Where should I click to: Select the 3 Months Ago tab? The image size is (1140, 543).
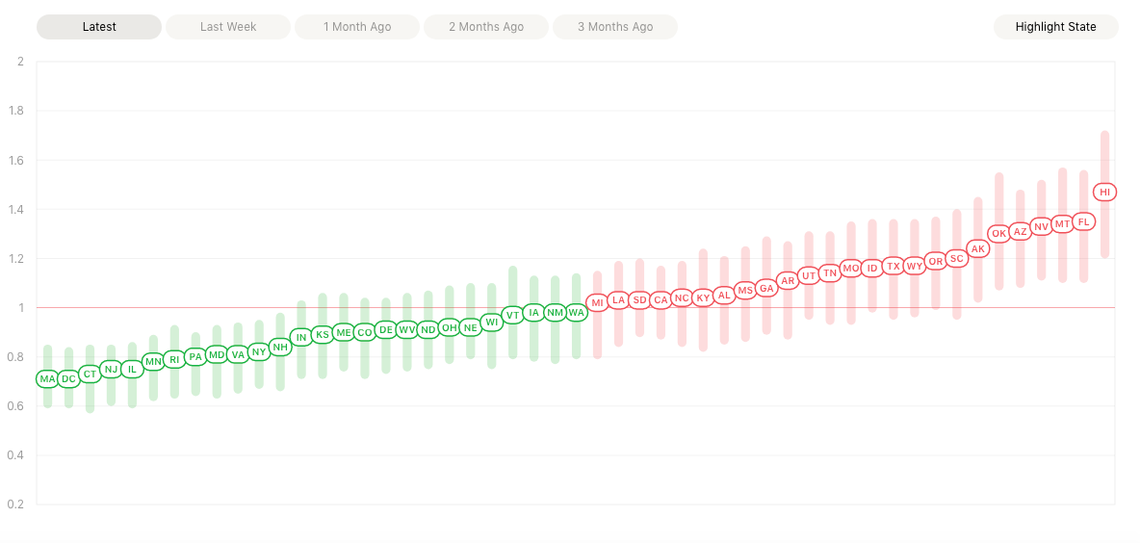pyautogui.click(x=615, y=27)
